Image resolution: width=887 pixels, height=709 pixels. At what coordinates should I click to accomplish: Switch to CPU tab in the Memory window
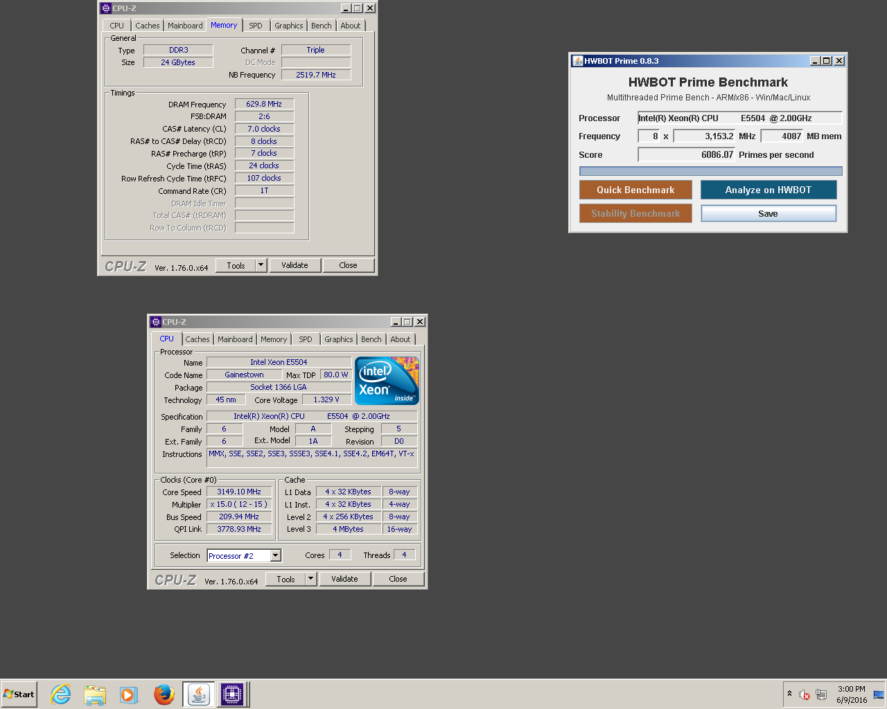click(x=116, y=26)
